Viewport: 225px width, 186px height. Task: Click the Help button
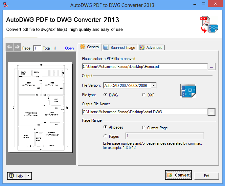[x=16, y=176]
